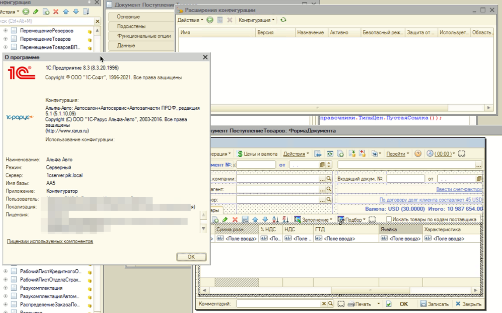Click the Комментарий input field

(279, 304)
